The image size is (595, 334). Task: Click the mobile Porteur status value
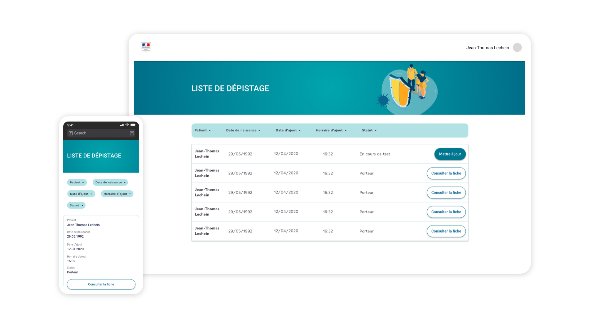click(73, 272)
